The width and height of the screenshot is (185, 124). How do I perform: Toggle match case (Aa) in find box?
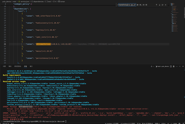pyautogui.click(x=129, y=5)
